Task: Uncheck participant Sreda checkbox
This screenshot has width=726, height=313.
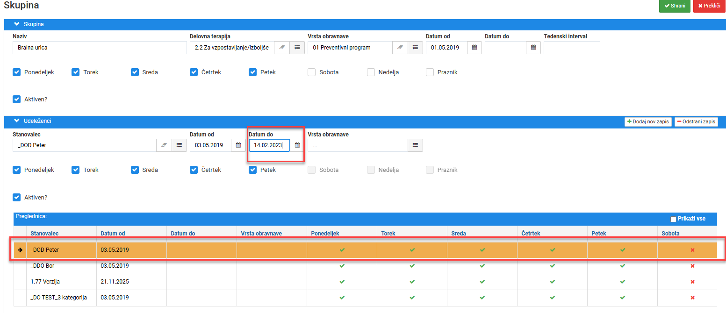Action: (135, 170)
